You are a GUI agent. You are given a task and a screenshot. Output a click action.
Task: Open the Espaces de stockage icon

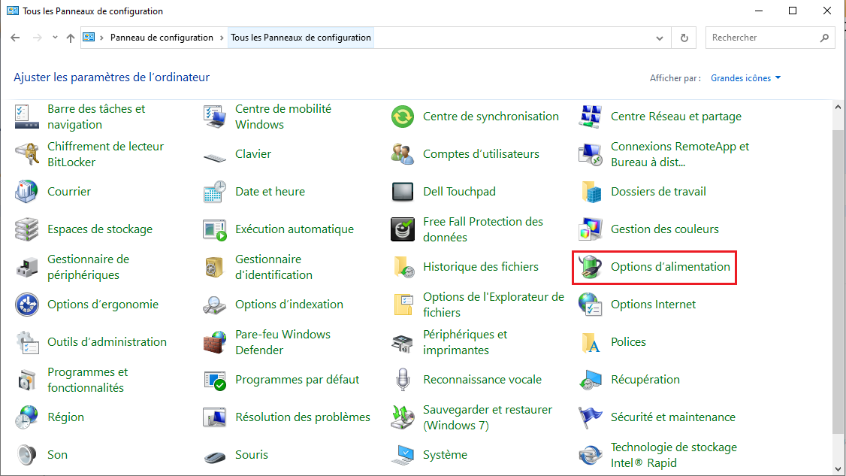[26, 229]
